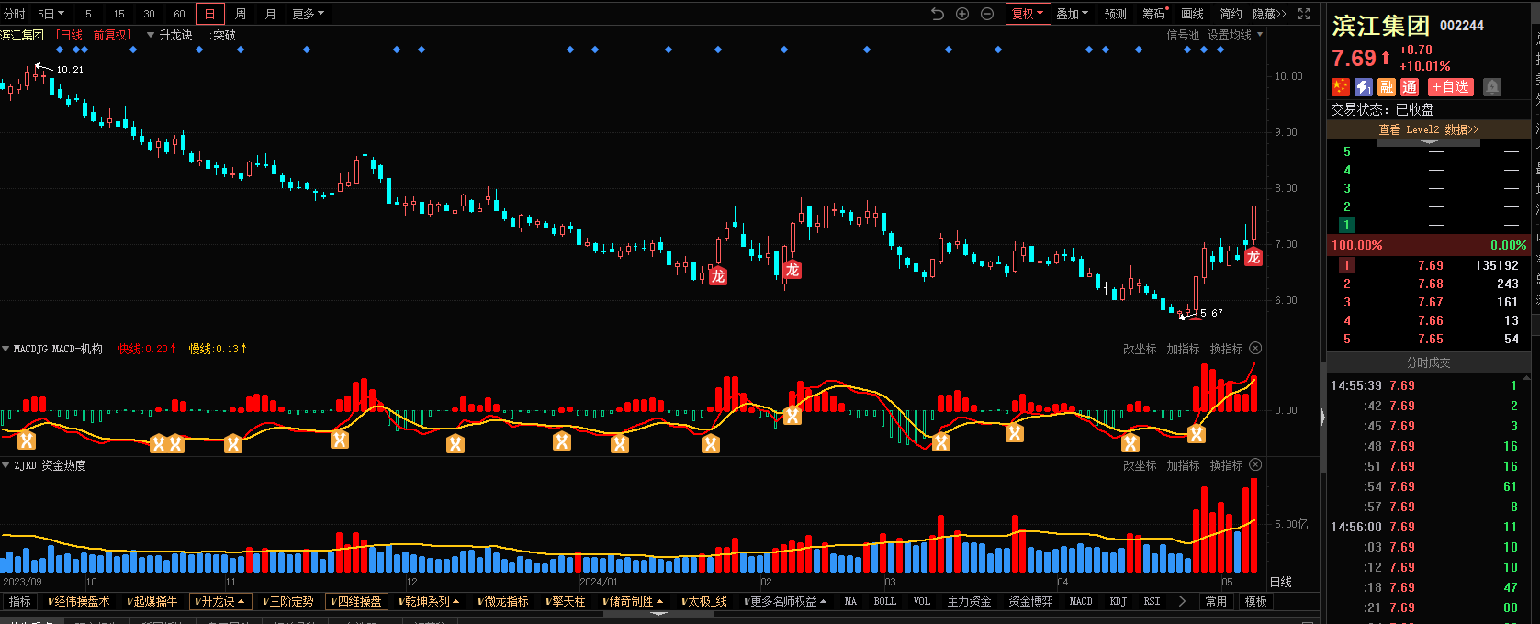
Task: Click the +自选 add to watchlist button
Action: (x=1450, y=87)
